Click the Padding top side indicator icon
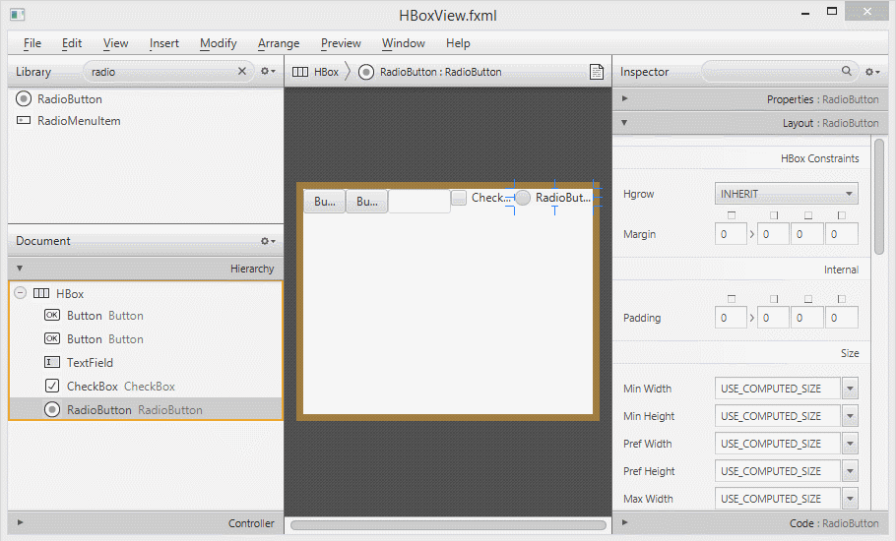Viewport: 896px width, 541px height. [x=732, y=298]
